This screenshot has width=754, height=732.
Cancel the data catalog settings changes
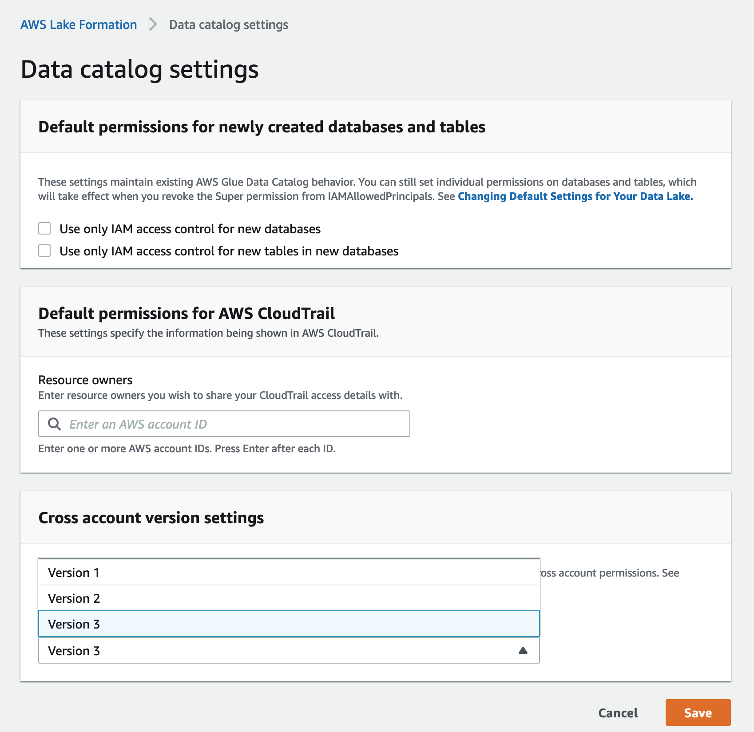618,713
